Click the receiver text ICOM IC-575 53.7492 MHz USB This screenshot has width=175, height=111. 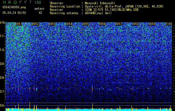[x=112, y=10]
